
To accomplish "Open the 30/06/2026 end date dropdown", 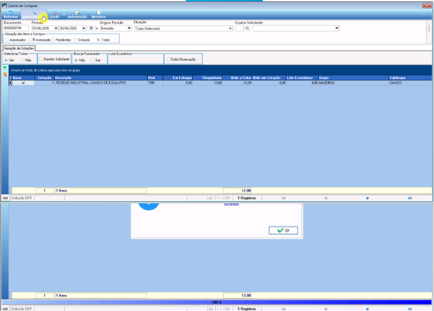I will 84,28.
